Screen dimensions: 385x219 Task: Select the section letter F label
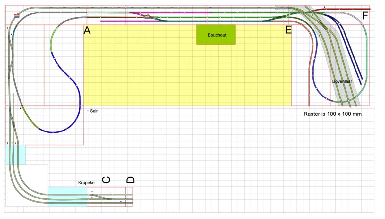365,15
